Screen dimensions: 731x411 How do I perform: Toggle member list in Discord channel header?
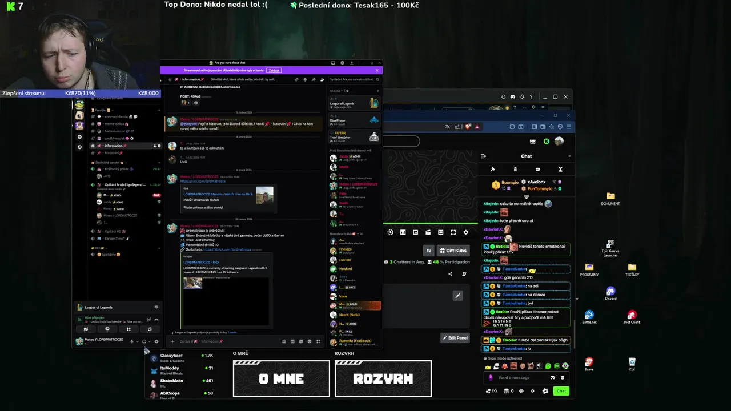tap(322, 79)
